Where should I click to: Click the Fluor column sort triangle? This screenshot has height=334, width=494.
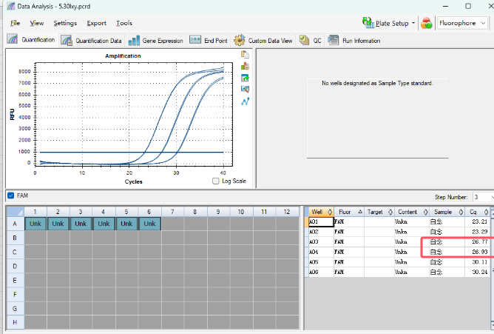(x=360, y=212)
